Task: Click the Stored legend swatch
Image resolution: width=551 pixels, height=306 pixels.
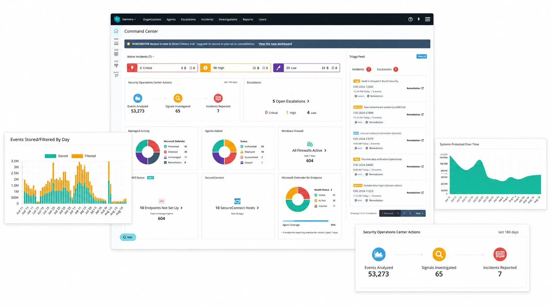Action: (x=50, y=156)
